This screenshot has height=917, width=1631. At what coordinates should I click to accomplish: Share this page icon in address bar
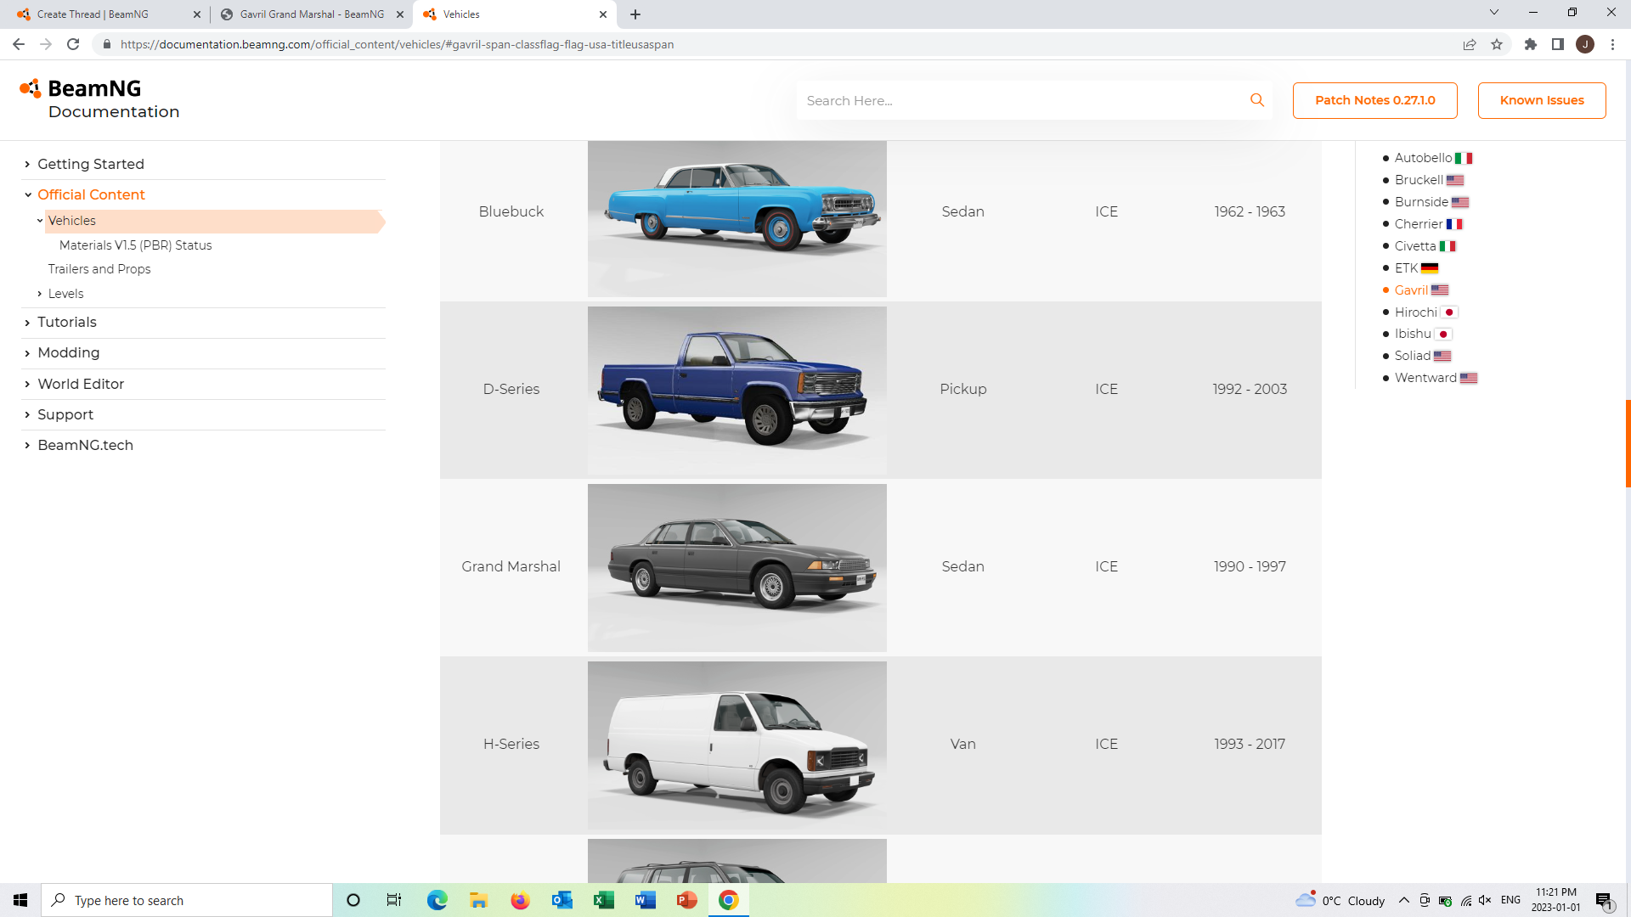coord(1470,44)
